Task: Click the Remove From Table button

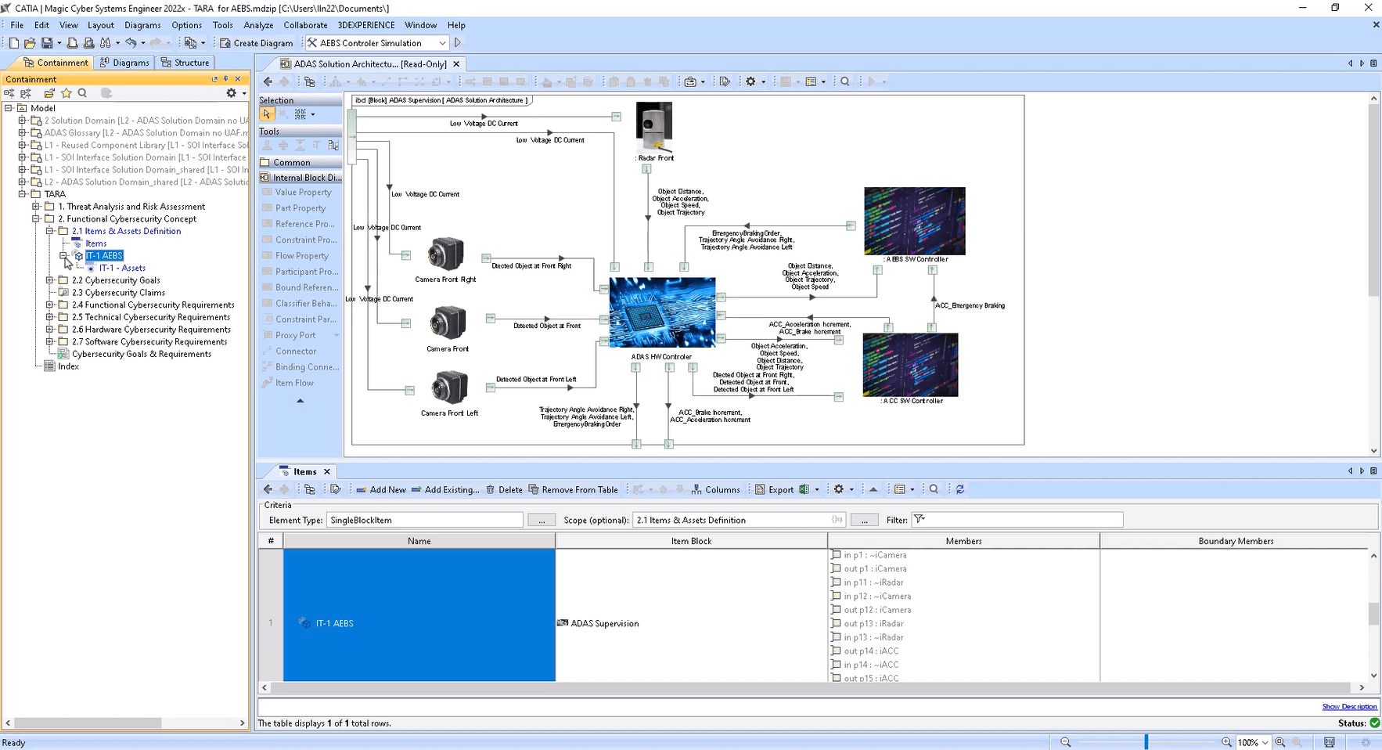Action: [574, 489]
